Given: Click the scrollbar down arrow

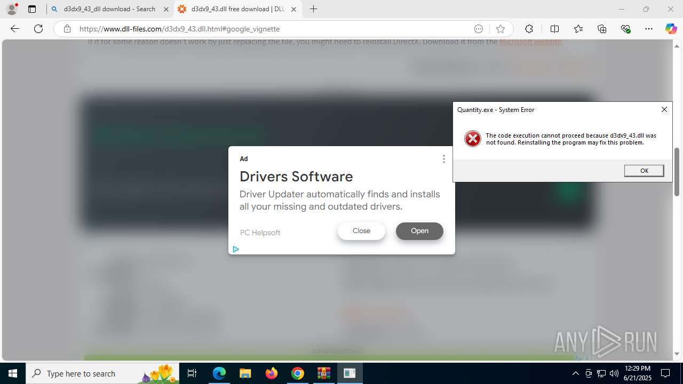Looking at the screenshot, I should [677, 354].
